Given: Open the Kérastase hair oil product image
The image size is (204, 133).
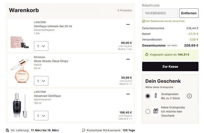Looking at the screenshot, I should (20, 71).
